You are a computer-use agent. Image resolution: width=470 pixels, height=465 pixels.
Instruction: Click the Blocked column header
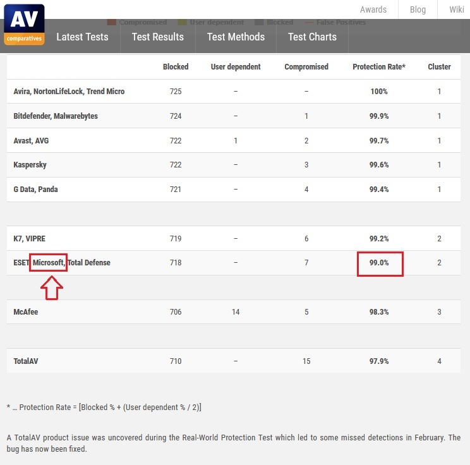pyautogui.click(x=176, y=67)
